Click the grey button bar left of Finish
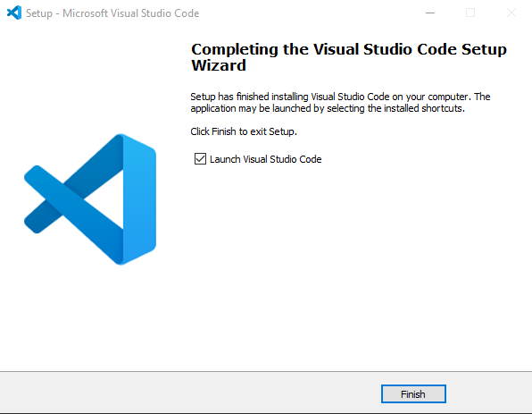532x414 pixels. tap(190, 393)
